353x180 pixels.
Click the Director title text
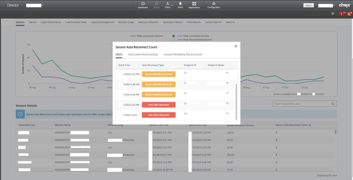click(13, 5)
